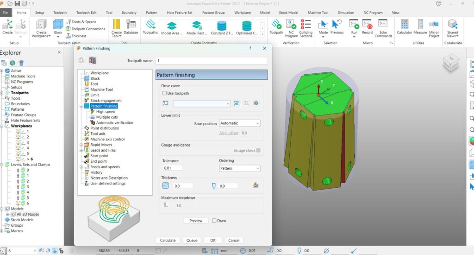Open the File menu
The height and width of the screenshot is (255, 474).
(x=6, y=13)
